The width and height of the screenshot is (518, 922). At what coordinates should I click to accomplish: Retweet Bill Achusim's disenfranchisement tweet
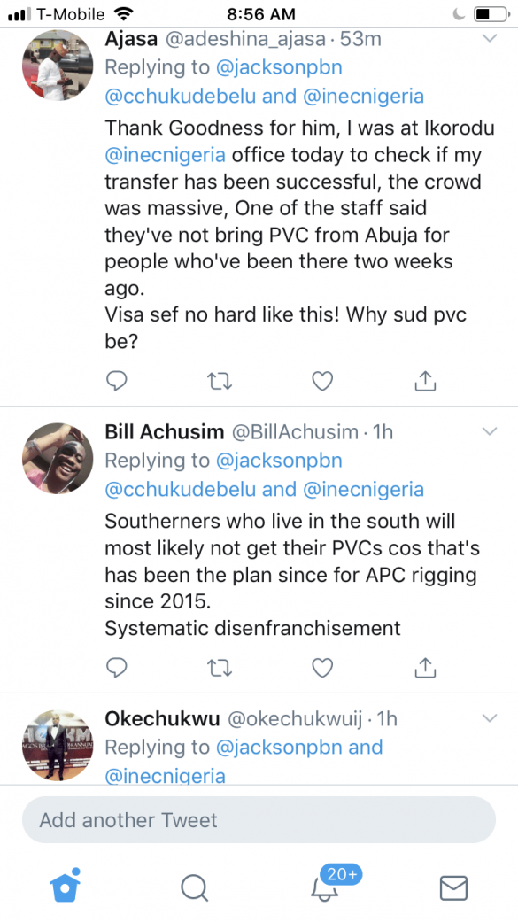pyautogui.click(x=220, y=668)
